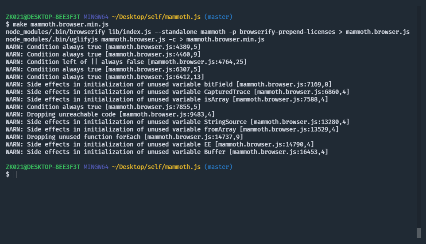This screenshot has height=244, width=426.
Task: Click the scrollbar track above the thumb
Action: click(x=418, y=116)
